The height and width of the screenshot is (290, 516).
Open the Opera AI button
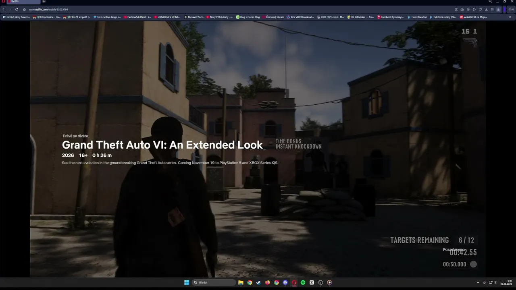pos(511,9)
